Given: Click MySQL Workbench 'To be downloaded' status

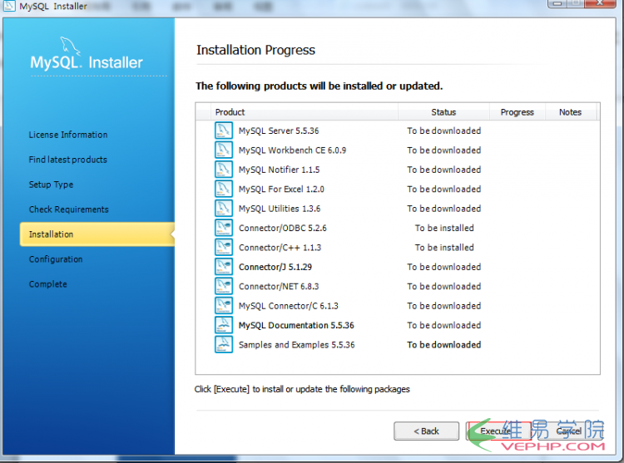Looking at the screenshot, I should click(443, 150).
